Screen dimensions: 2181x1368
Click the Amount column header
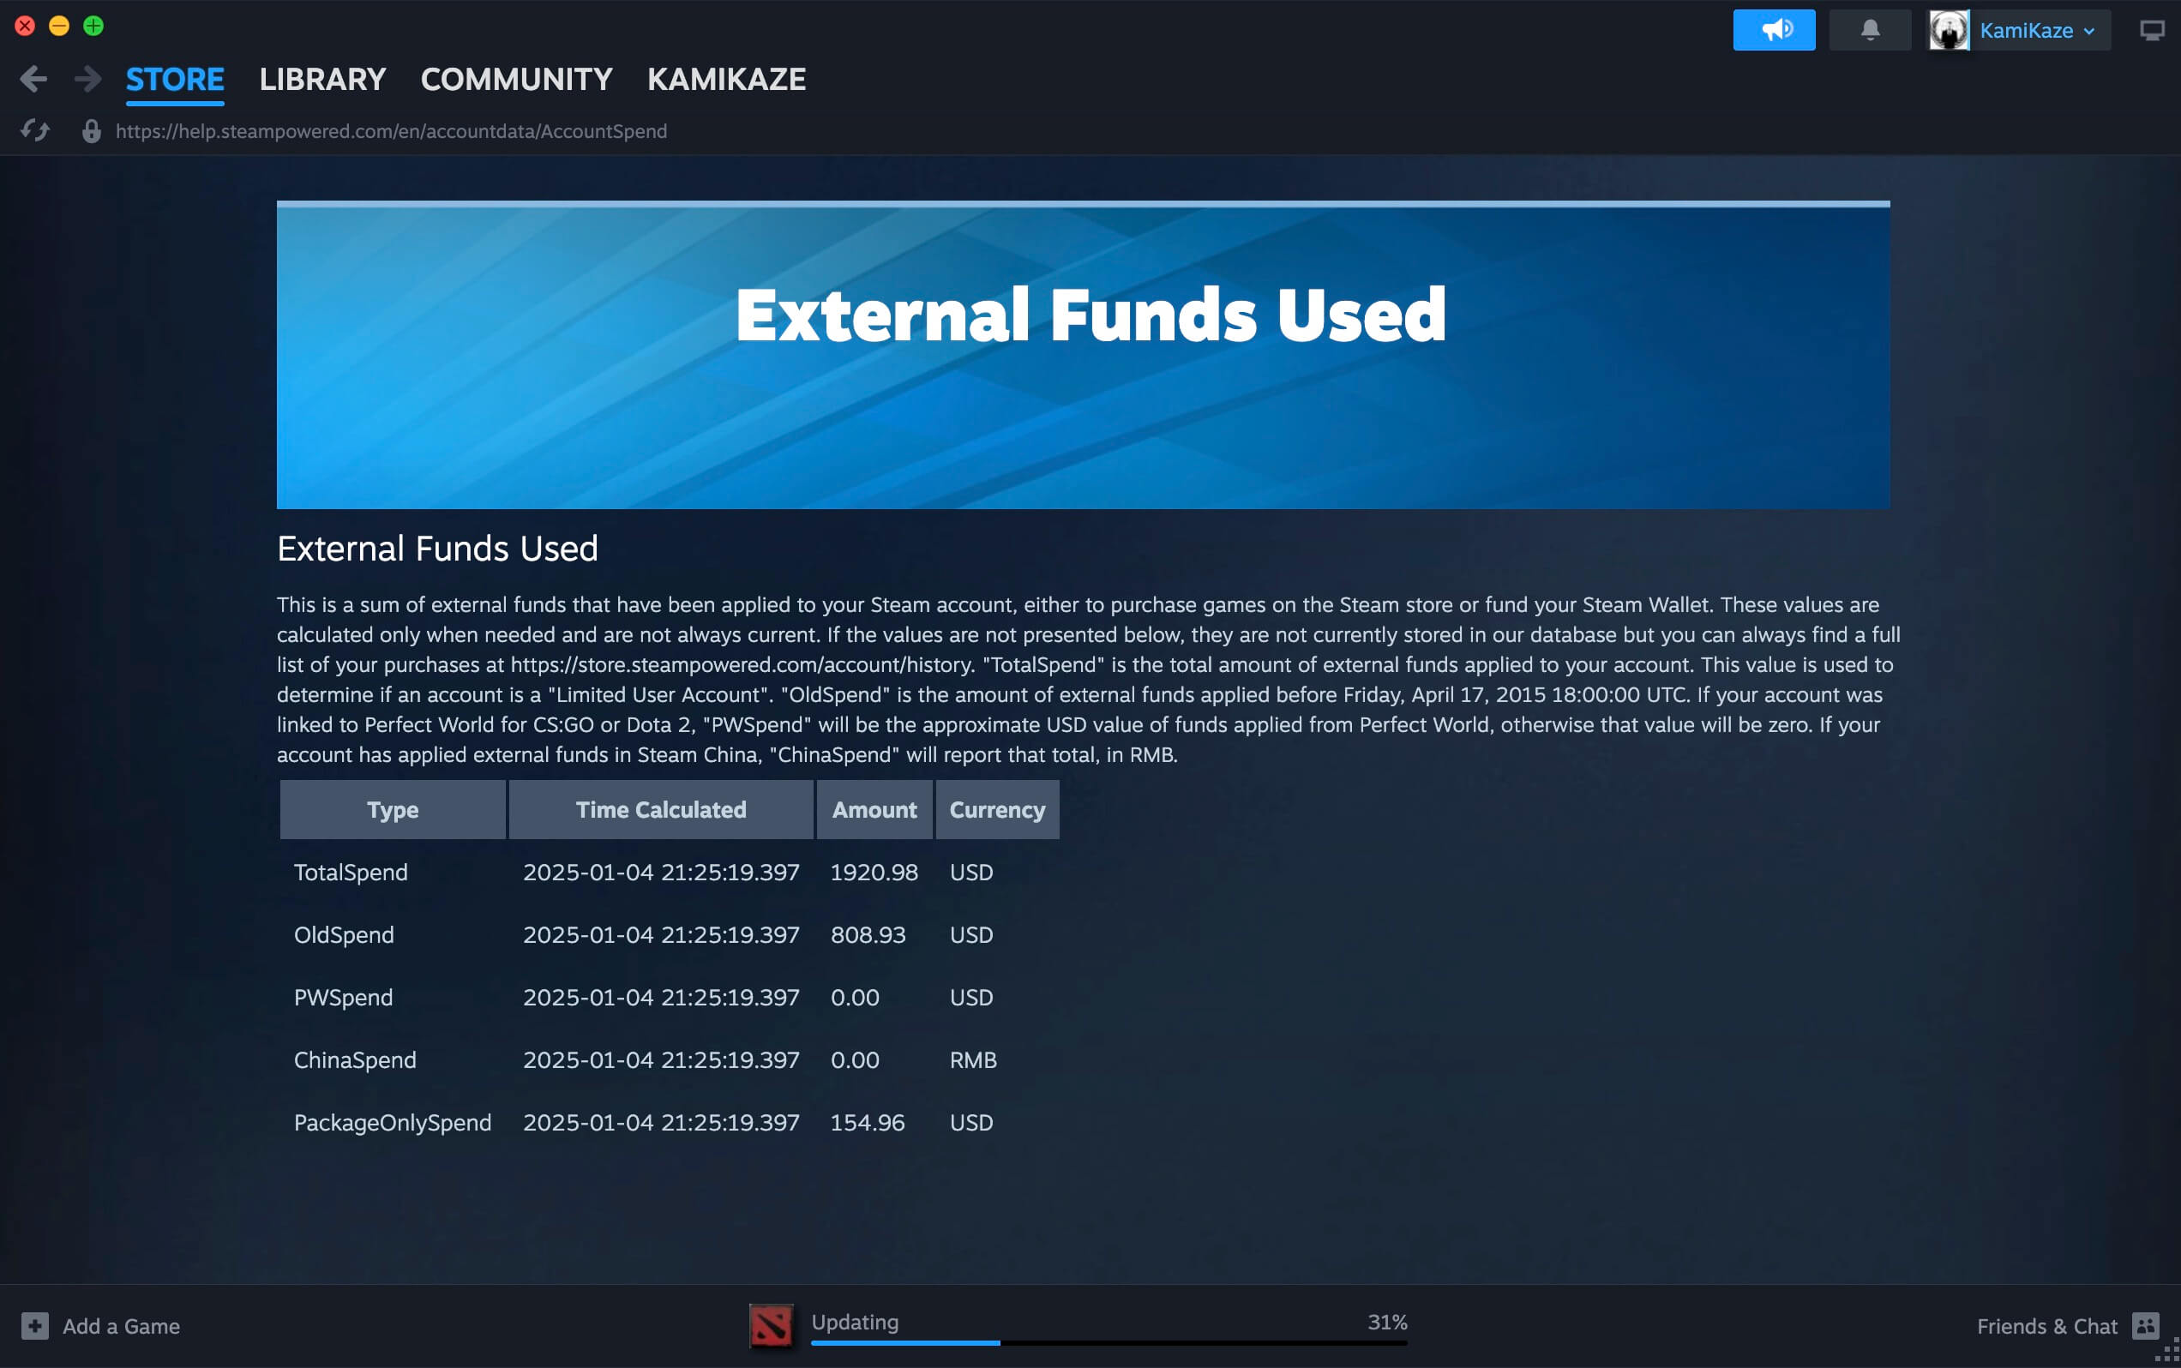pyautogui.click(x=874, y=810)
